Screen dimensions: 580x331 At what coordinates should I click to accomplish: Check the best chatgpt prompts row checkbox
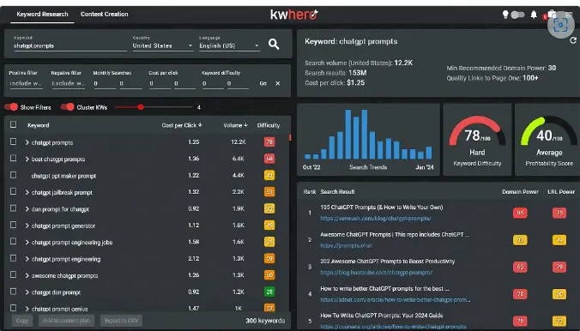pos(14,159)
